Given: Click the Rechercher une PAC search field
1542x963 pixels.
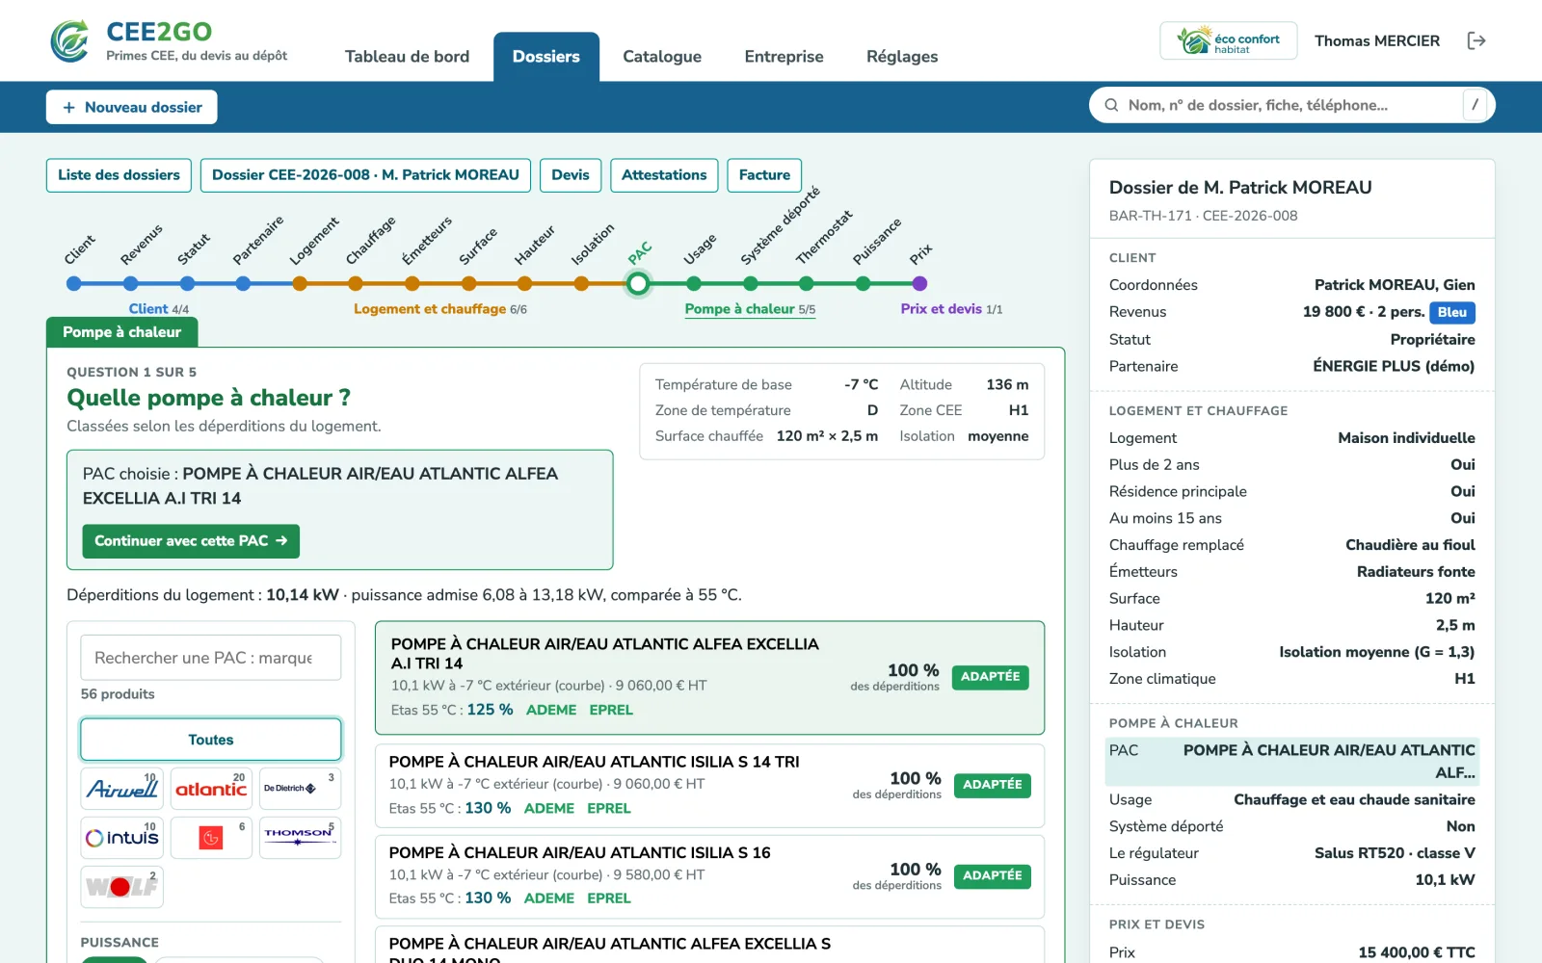Looking at the screenshot, I should [x=211, y=658].
